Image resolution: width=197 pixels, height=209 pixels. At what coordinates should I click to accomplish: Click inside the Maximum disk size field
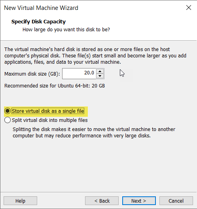point(79,74)
